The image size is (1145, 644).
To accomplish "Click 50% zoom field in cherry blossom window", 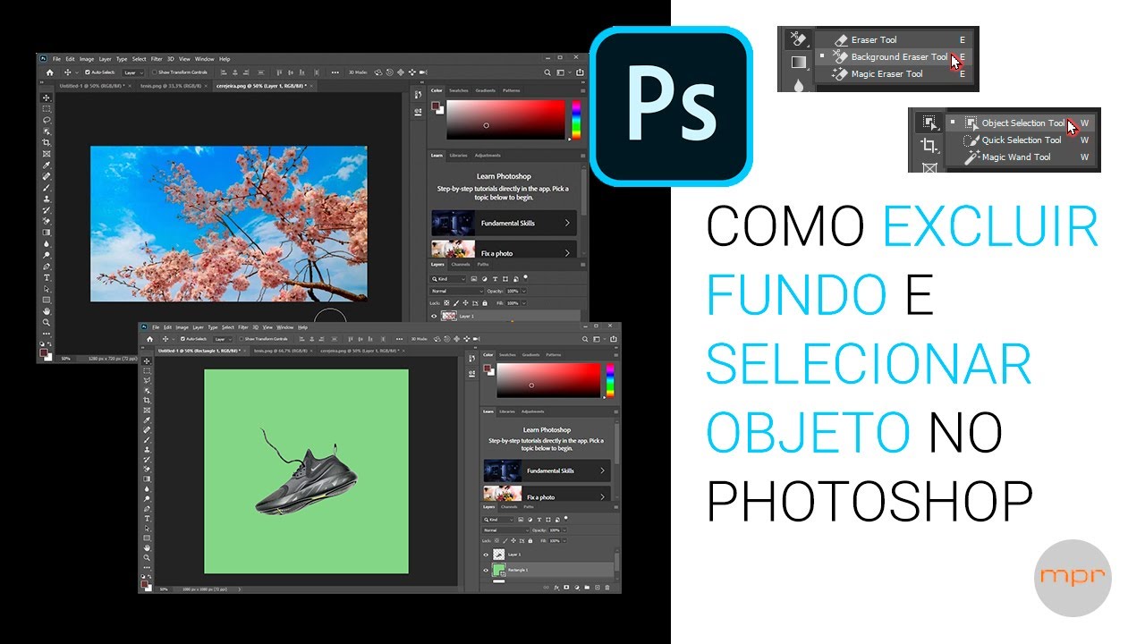I will pos(65,359).
